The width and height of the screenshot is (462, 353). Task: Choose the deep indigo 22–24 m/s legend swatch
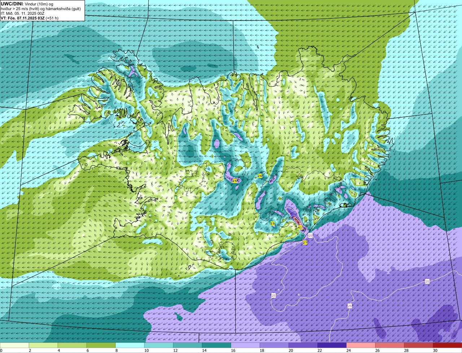pos(332,345)
